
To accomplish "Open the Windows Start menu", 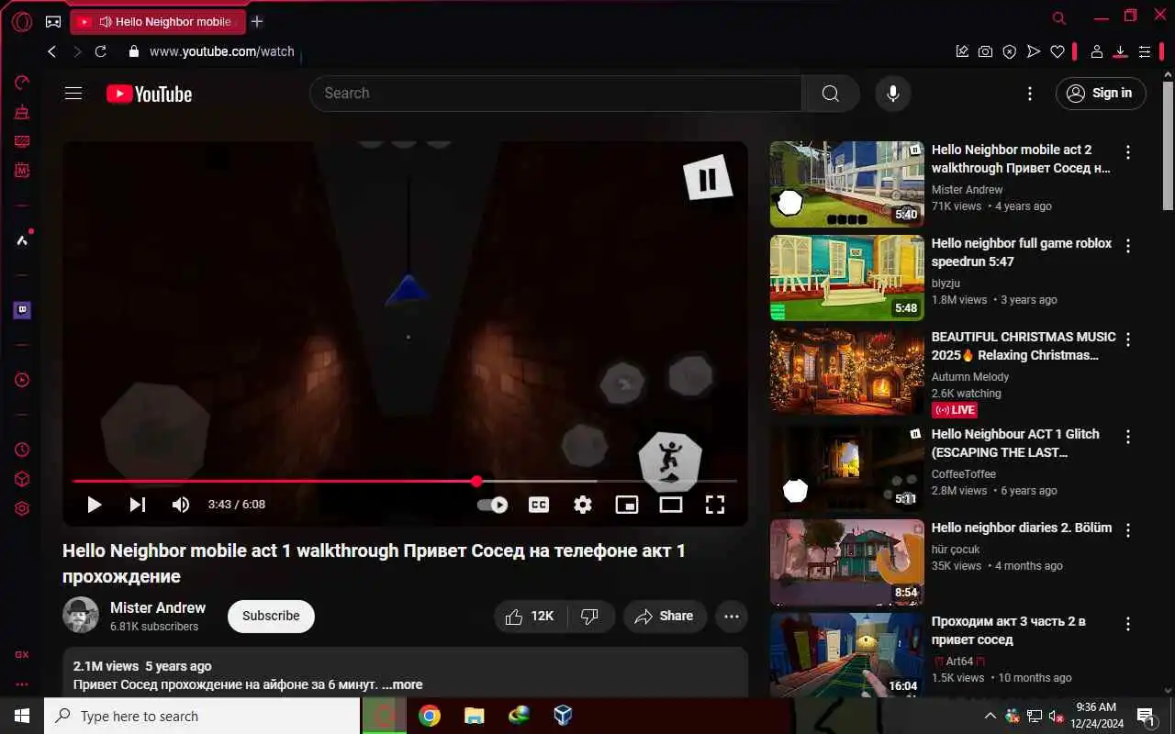I will click(x=22, y=716).
